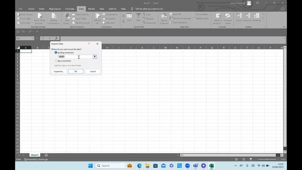Image resolution: width=302 pixels, height=170 pixels.
Task: Click the cell reference field in Import Data
Action: point(75,57)
